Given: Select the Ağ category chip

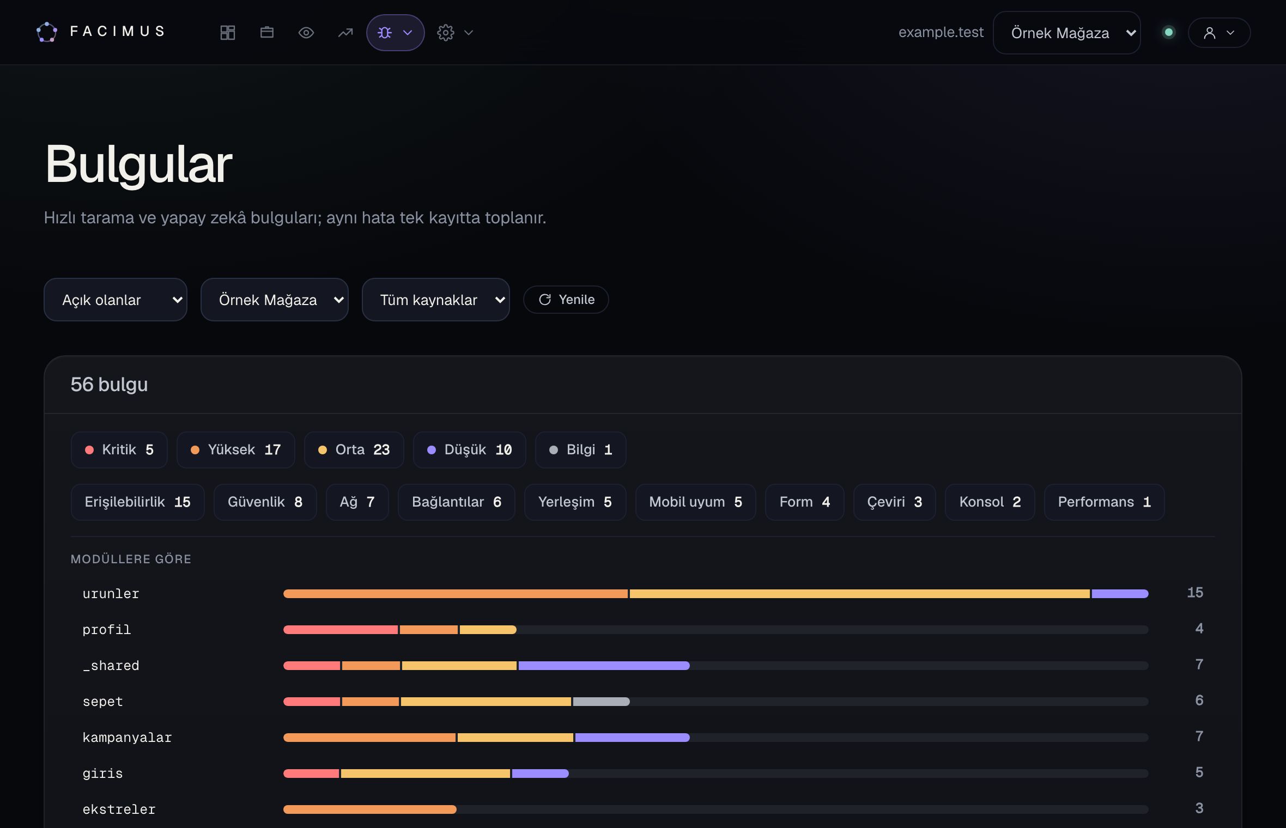Looking at the screenshot, I should click(x=357, y=502).
